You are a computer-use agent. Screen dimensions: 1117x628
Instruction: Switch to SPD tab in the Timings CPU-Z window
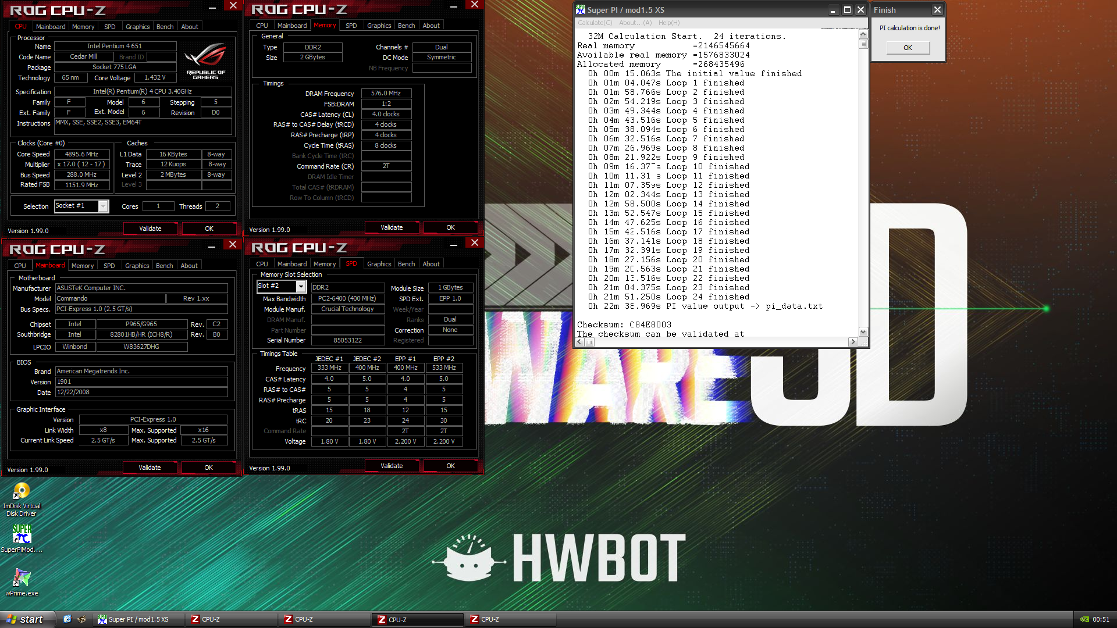pos(351,26)
